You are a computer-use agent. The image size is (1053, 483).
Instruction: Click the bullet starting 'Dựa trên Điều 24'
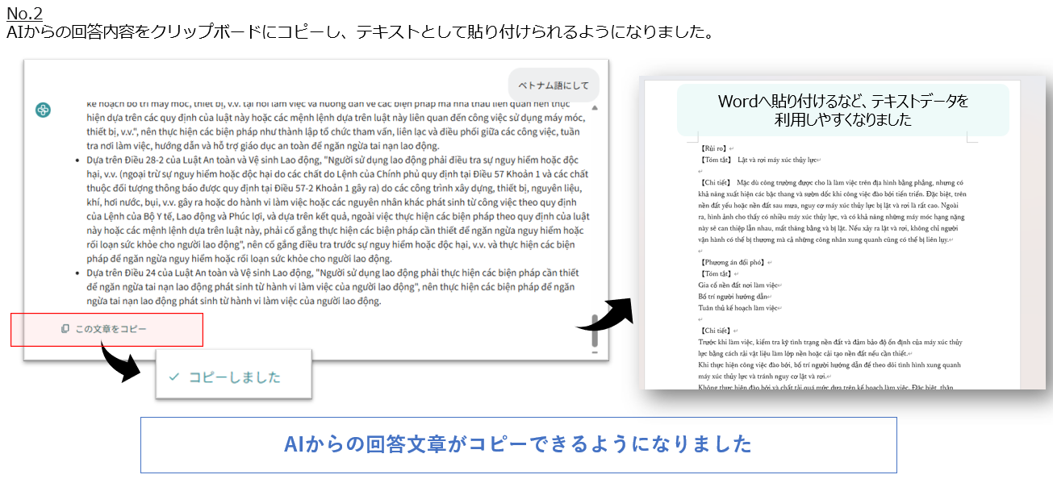(x=332, y=287)
